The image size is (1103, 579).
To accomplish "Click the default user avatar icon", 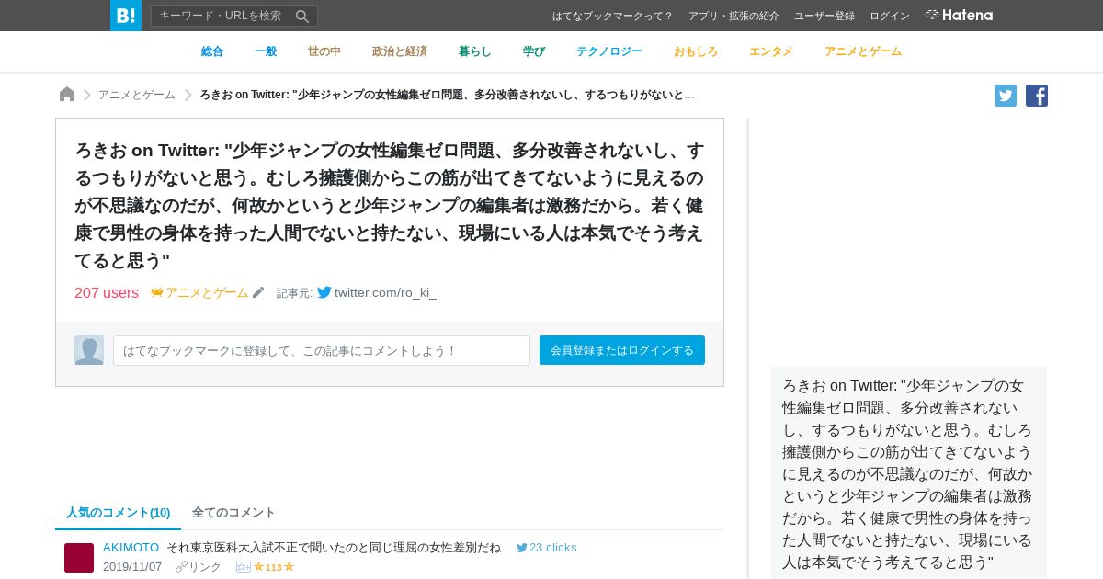I will 89,350.
